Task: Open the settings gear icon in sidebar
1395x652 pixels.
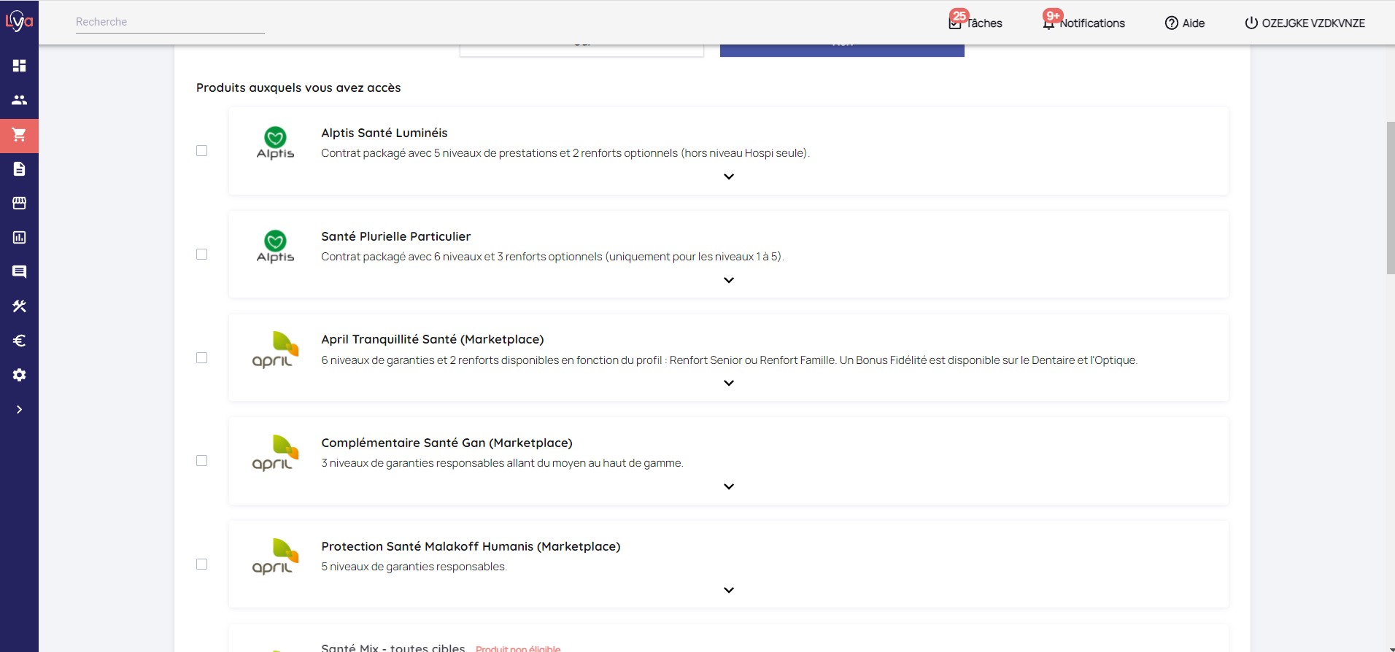Action: coord(19,375)
